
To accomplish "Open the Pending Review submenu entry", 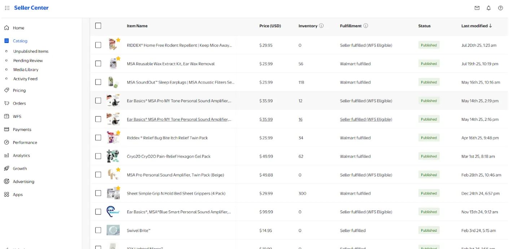I will coord(28,61).
